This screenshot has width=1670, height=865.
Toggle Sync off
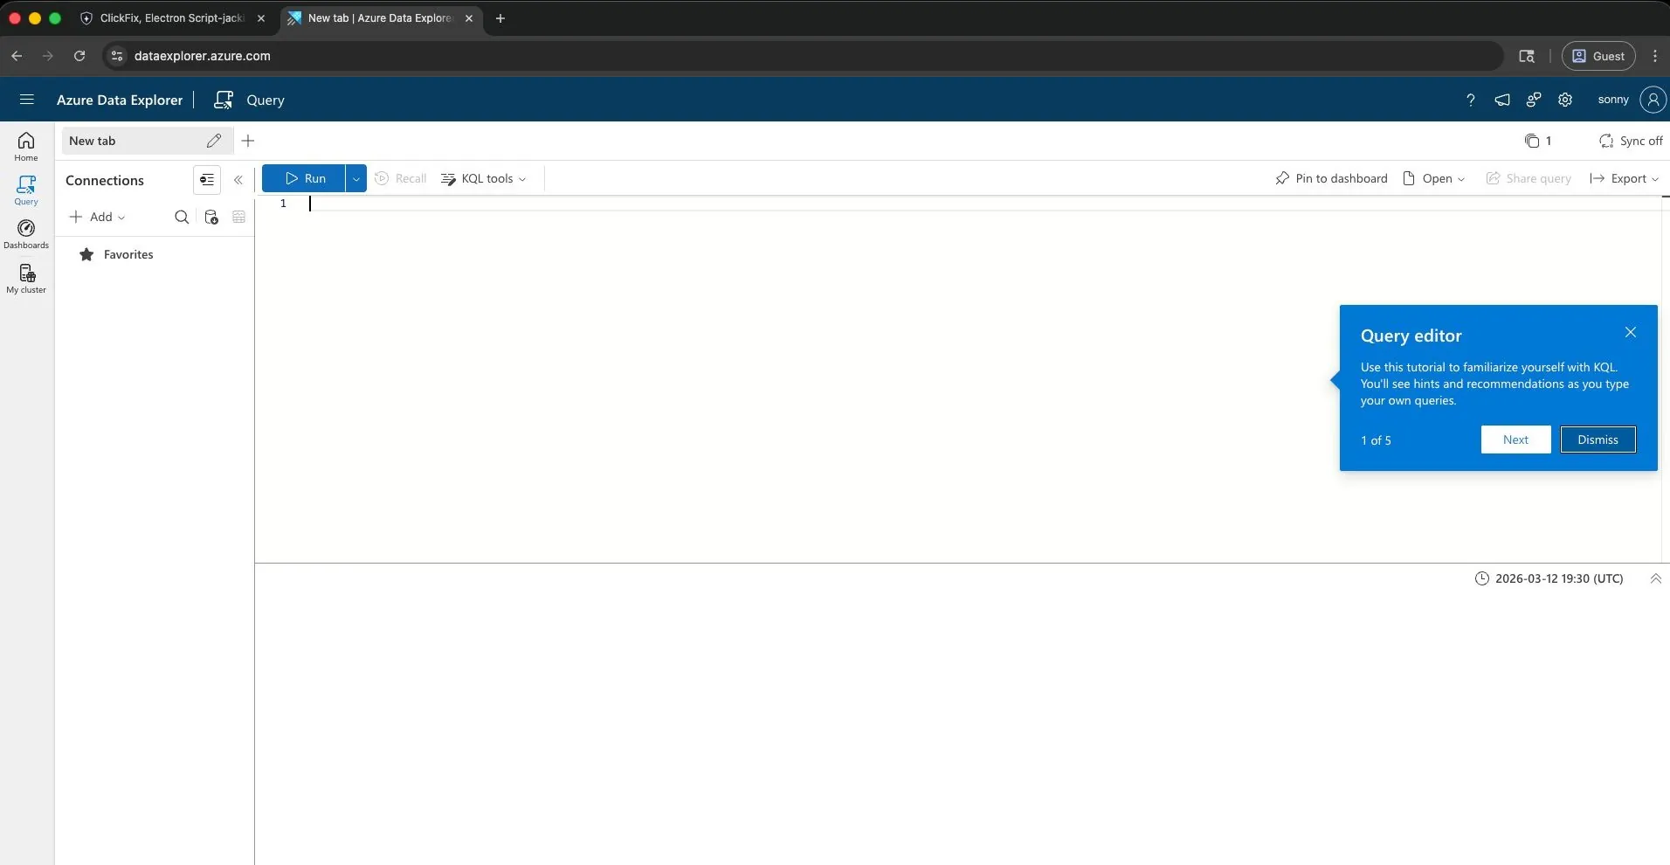pyautogui.click(x=1631, y=141)
